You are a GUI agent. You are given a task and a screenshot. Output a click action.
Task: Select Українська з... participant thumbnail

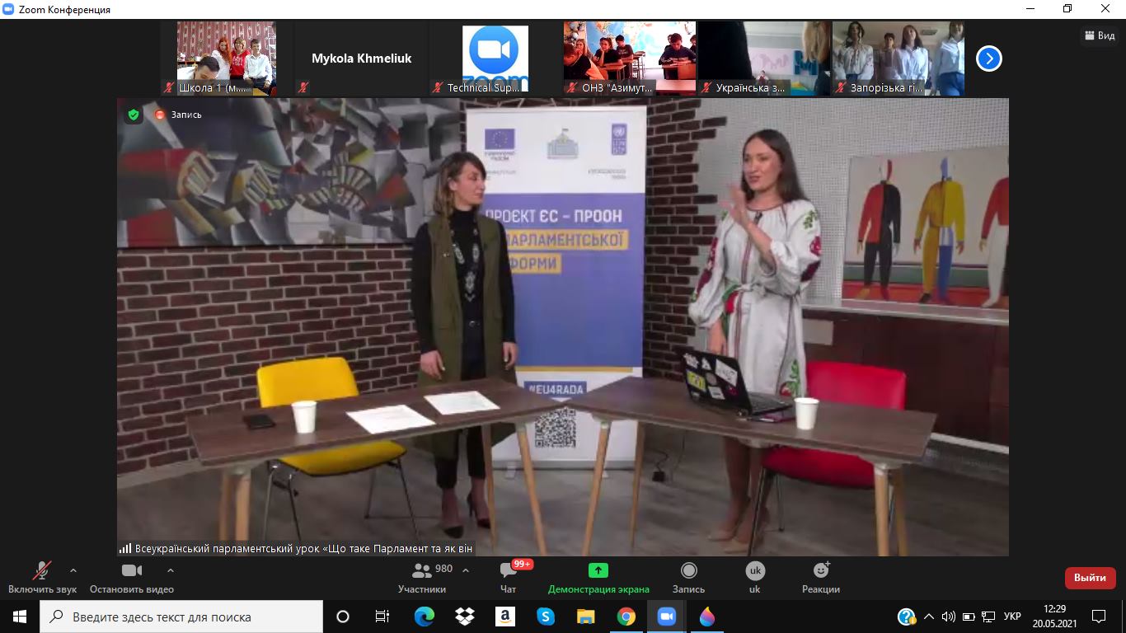coord(764,59)
